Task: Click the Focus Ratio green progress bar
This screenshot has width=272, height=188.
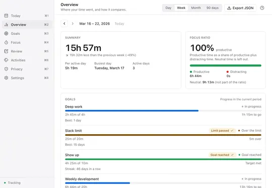Action: click(226, 65)
